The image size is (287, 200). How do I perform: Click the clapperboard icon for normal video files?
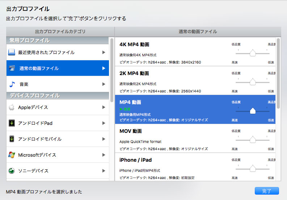click(12, 68)
